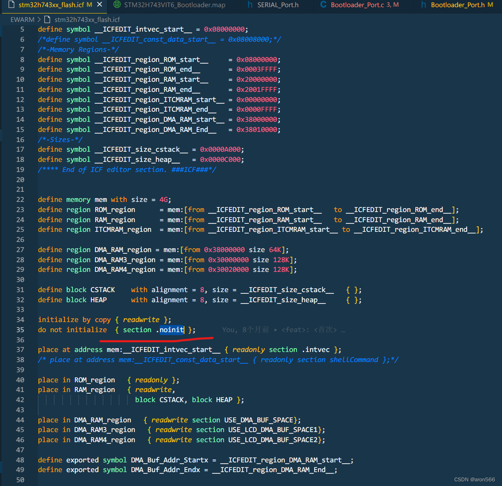Click the Sizes comment on line 16
This screenshot has width=502, height=486.
(60, 140)
